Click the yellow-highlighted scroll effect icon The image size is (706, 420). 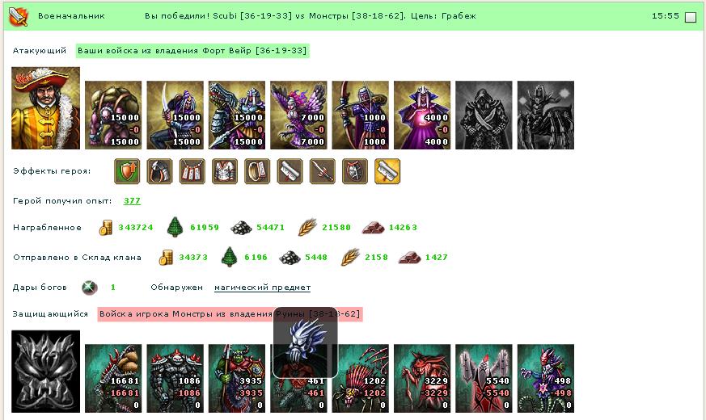tap(387, 171)
